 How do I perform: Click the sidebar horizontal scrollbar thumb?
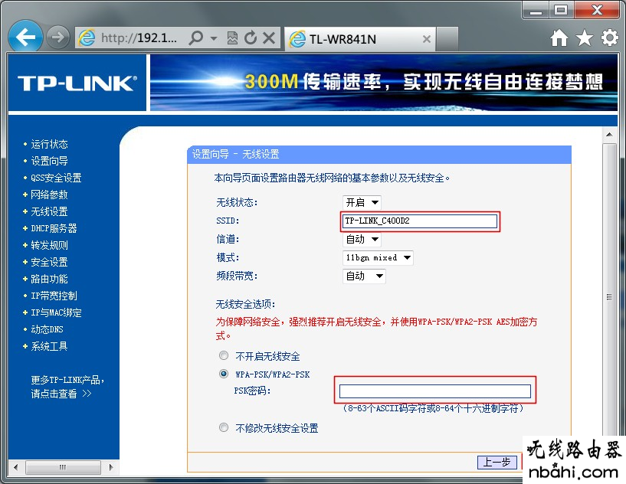click(x=63, y=467)
